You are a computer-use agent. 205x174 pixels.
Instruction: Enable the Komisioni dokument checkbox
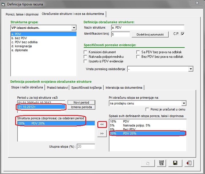(85, 52)
